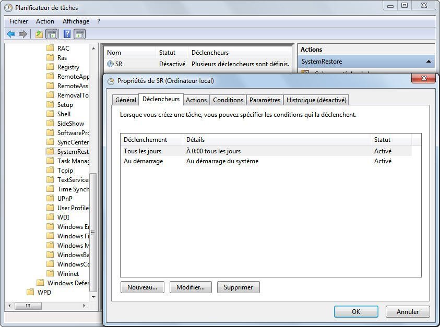Click the Détails column header
The height and width of the screenshot is (327, 440).
(x=277, y=140)
